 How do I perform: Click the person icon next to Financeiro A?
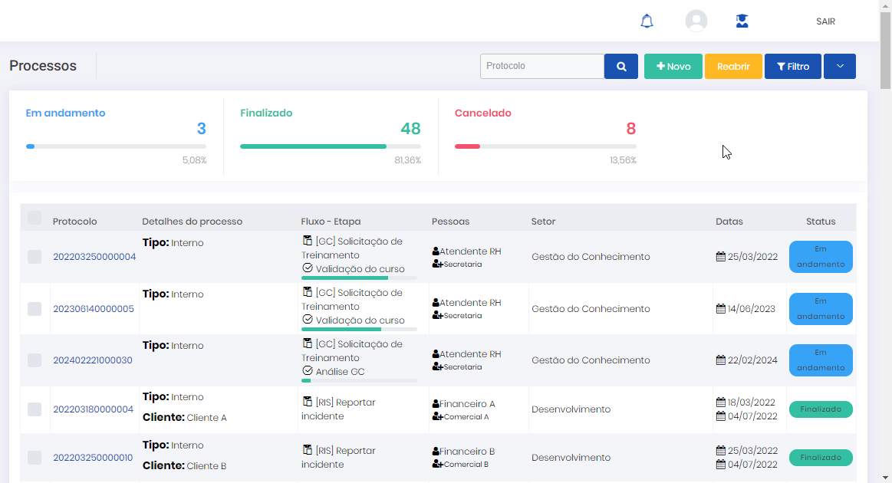coord(436,404)
